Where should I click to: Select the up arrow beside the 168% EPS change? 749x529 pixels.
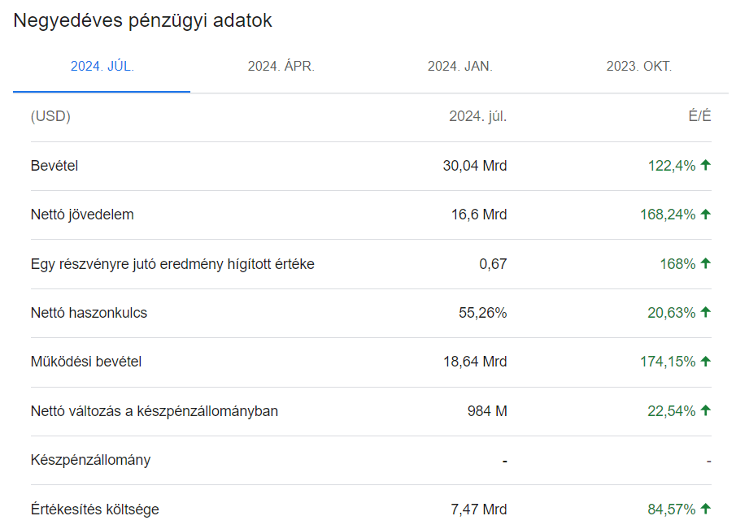point(704,263)
